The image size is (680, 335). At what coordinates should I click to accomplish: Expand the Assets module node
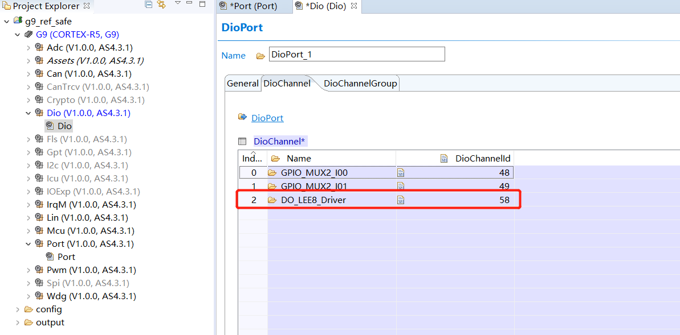pos(28,61)
